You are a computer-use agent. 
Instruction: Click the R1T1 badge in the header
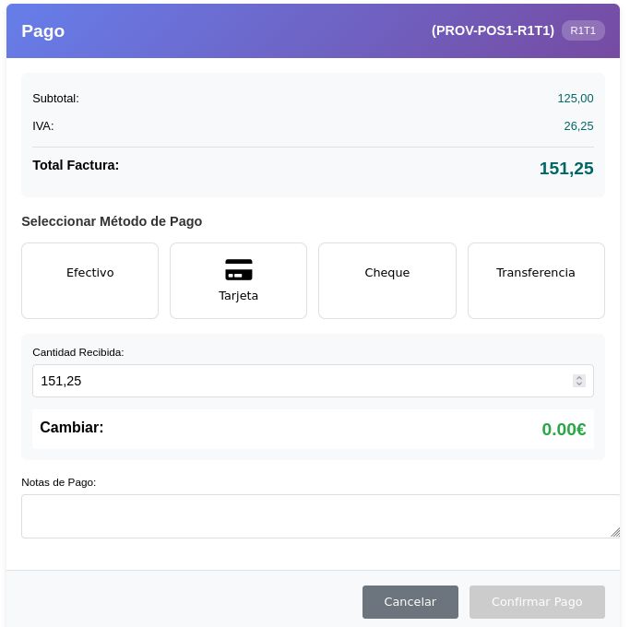coord(583,30)
